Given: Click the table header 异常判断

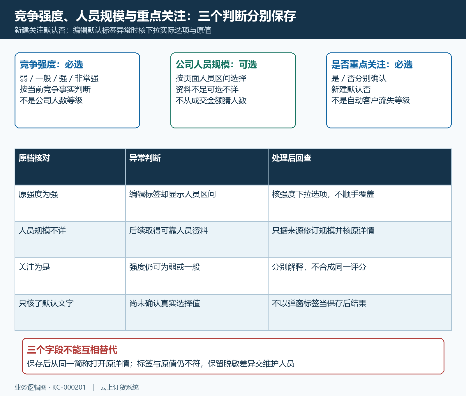Looking at the screenshot, I should coord(197,167).
